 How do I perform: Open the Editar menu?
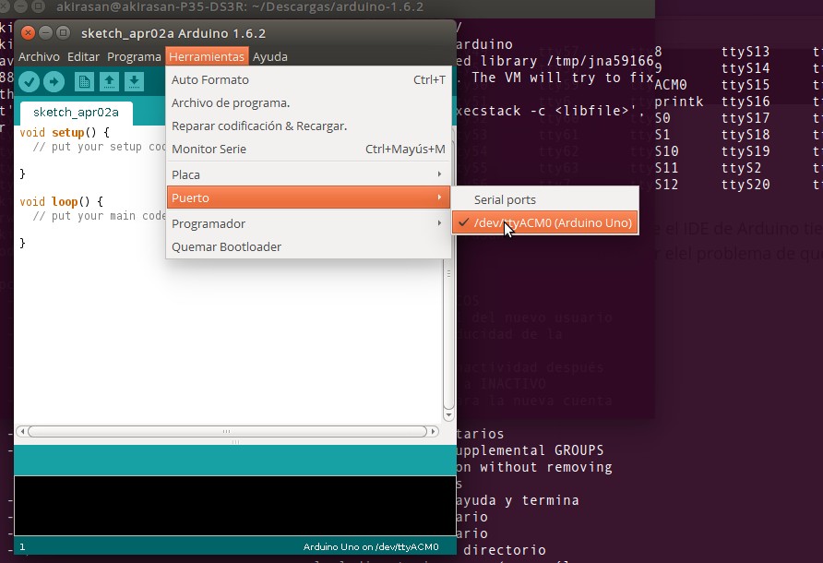click(83, 56)
